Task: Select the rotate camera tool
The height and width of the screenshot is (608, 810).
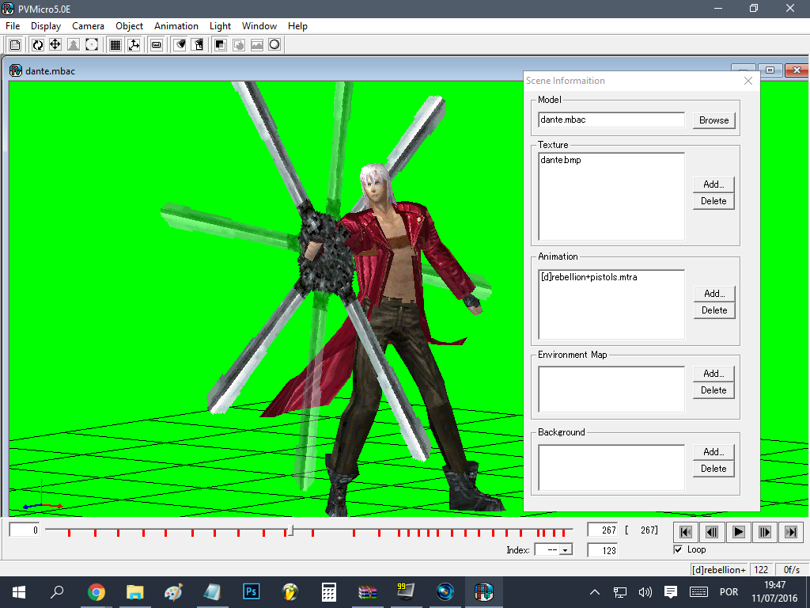Action: (x=38, y=45)
